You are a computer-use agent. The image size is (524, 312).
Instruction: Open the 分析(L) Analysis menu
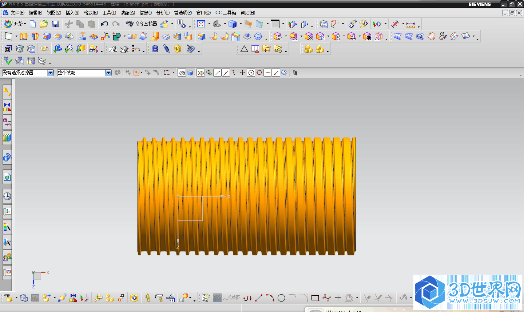163,13
